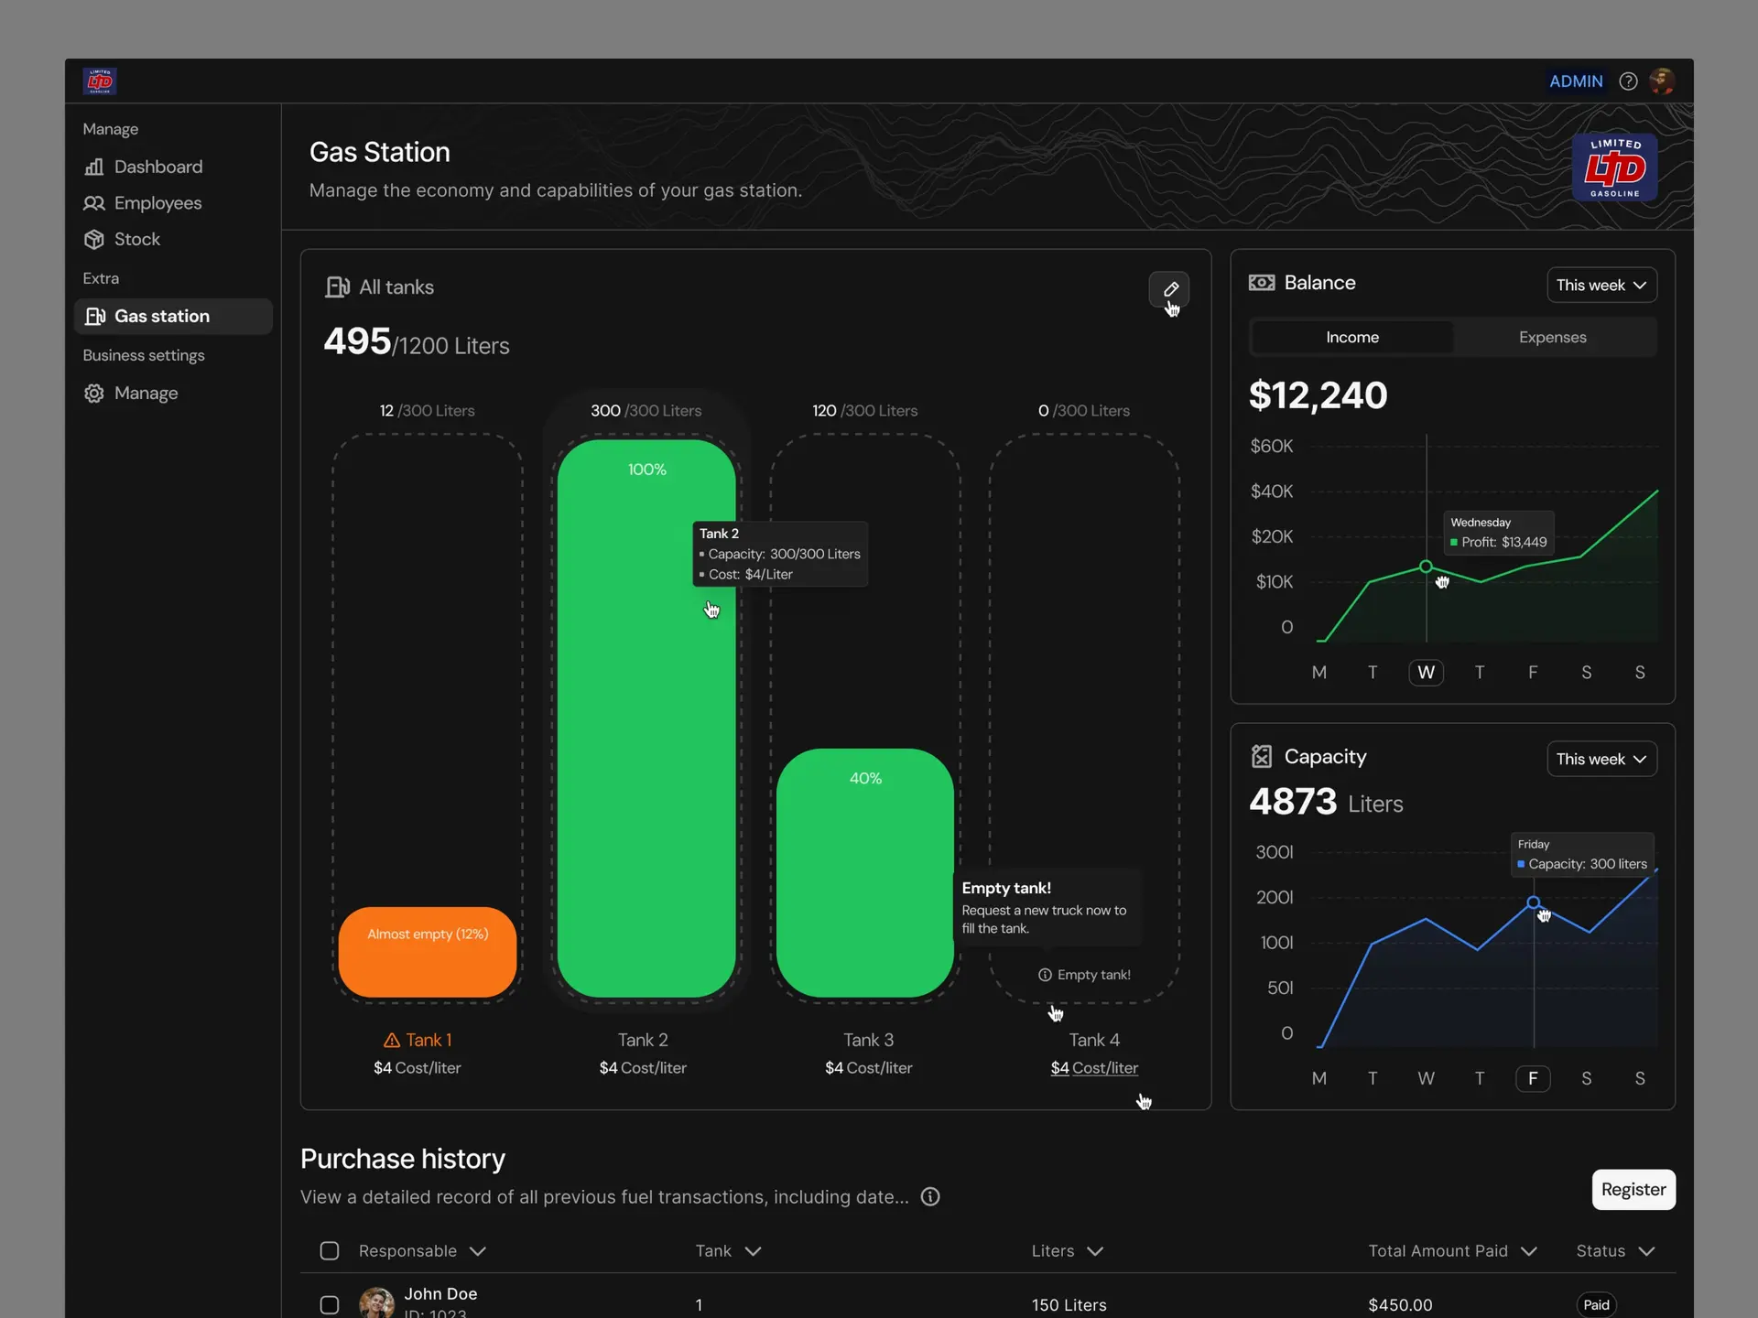Viewport: 1758px width, 1318px height.
Task: Expand the Status column sort chevron
Action: pos(1646,1251)
